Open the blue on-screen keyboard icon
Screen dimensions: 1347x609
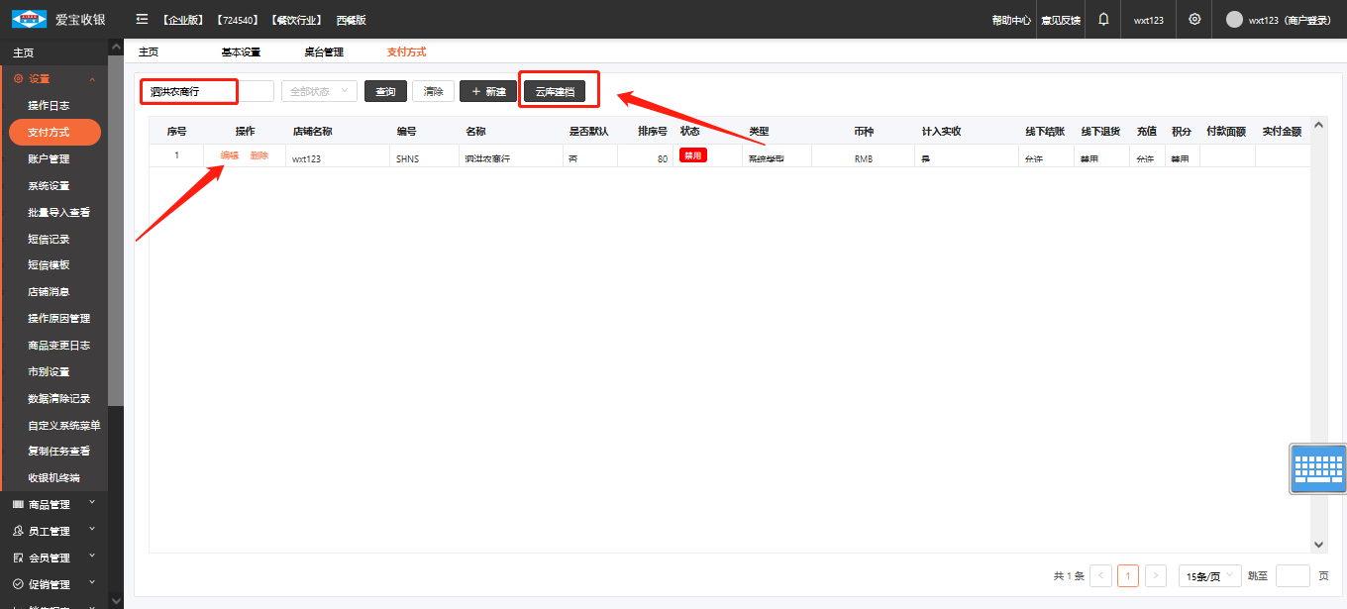[1318, 468]
